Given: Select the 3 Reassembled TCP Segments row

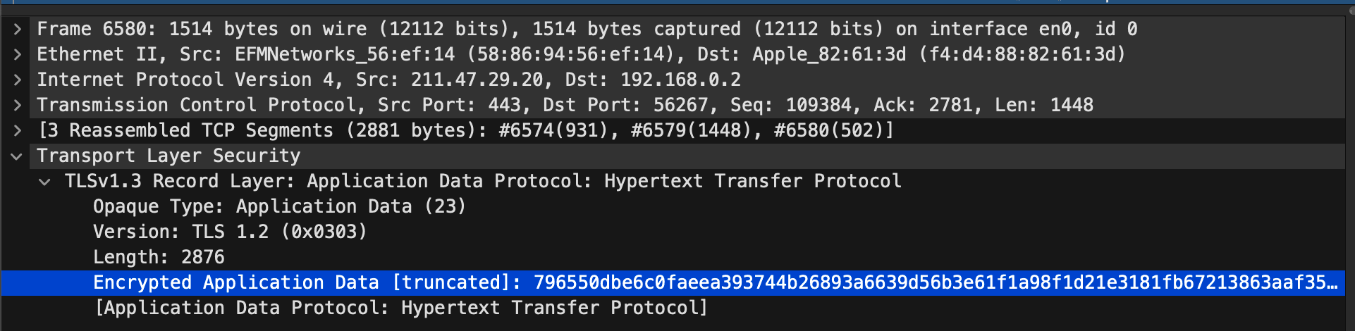Looking at the screenshot, I should click(465, 130).
